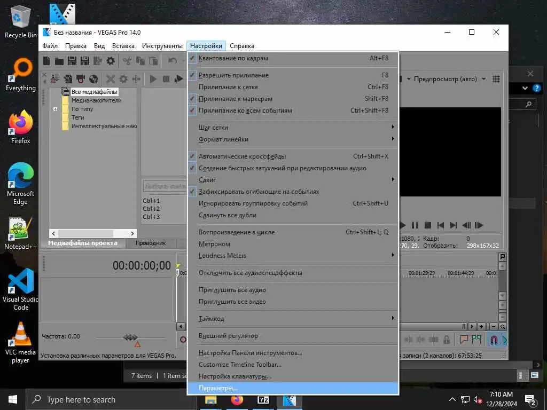The image size is (547, 410).
Task: Stop playback in the preview window
Action: point(428,225)
